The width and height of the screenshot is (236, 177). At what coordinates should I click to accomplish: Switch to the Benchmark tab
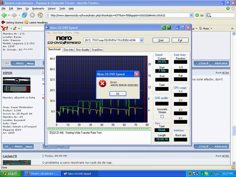[54, 49]
